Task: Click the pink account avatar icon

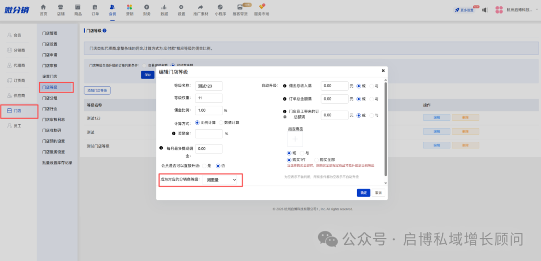Action: [x=499, y=10]
